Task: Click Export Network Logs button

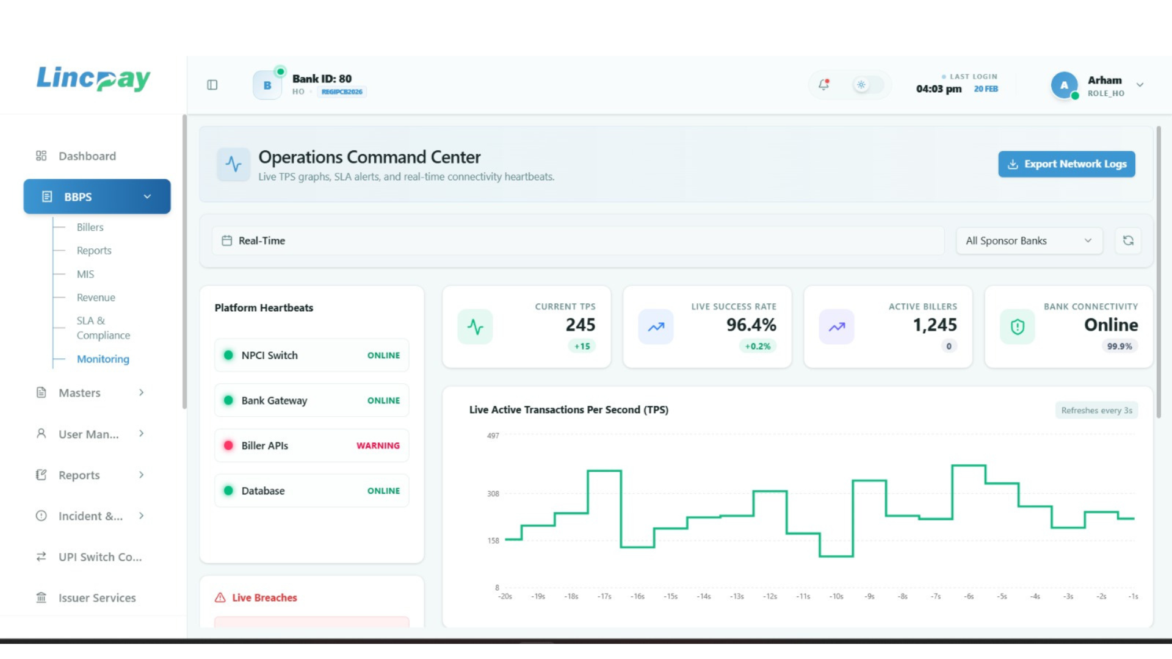Action: 1066,164
